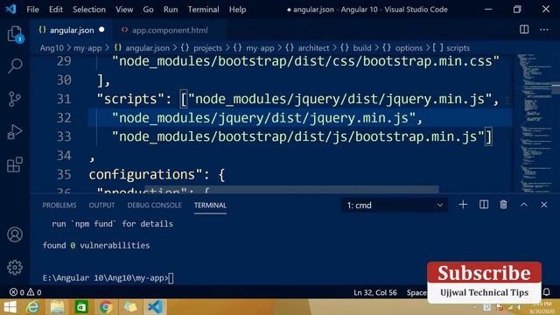Open the Selection menu
Screen dimensions: 560x315
tap(89, 10)
